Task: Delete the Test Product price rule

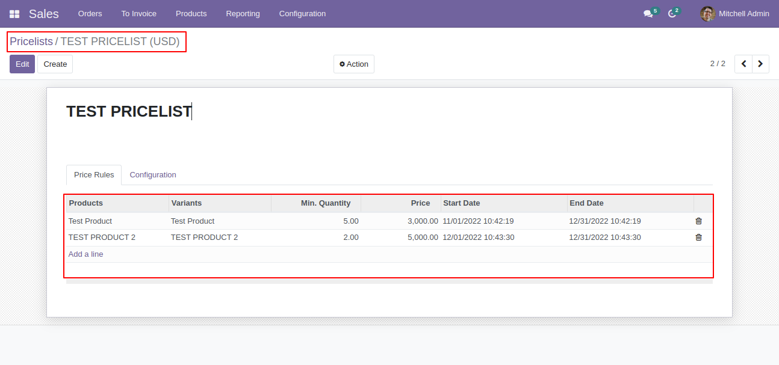Action: tap(698, 221)
